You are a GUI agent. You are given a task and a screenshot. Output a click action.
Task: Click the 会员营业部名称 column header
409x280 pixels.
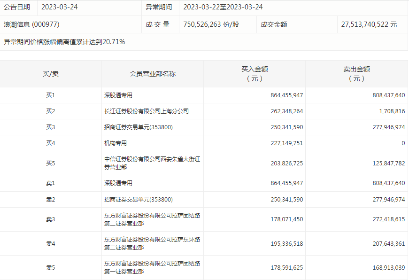point(153,74)
